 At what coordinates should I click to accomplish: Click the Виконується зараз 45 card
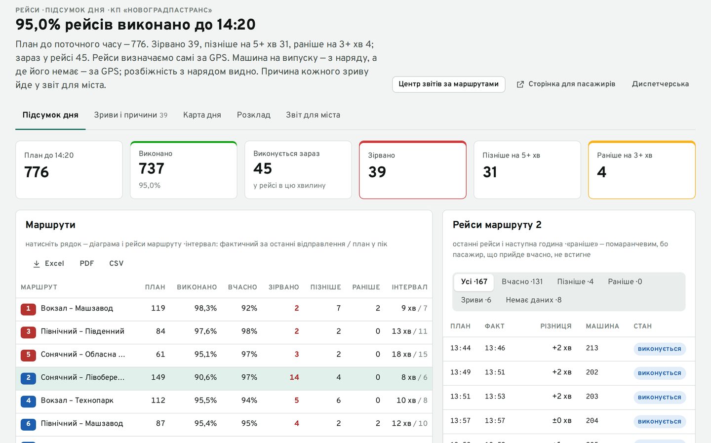(298, 170)
